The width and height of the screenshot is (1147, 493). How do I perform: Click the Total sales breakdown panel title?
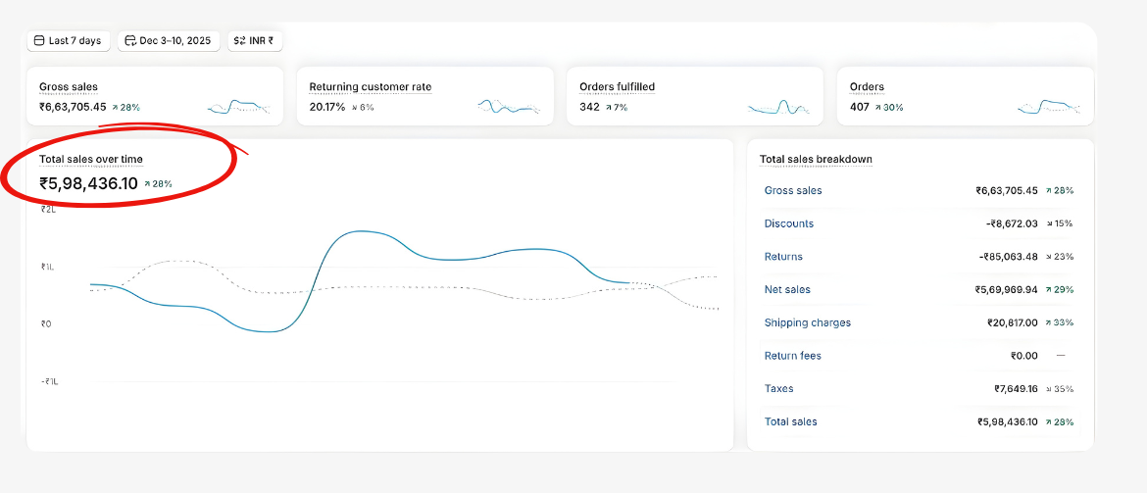[x=816, y=159]
